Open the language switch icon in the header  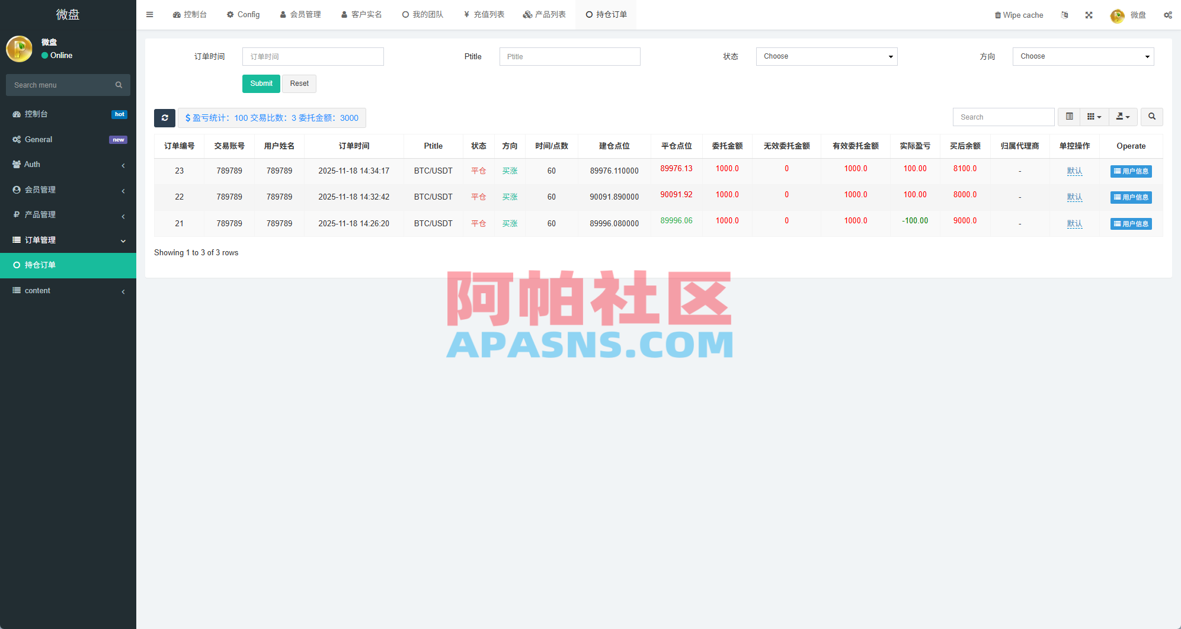click(x=1065, y=15)
